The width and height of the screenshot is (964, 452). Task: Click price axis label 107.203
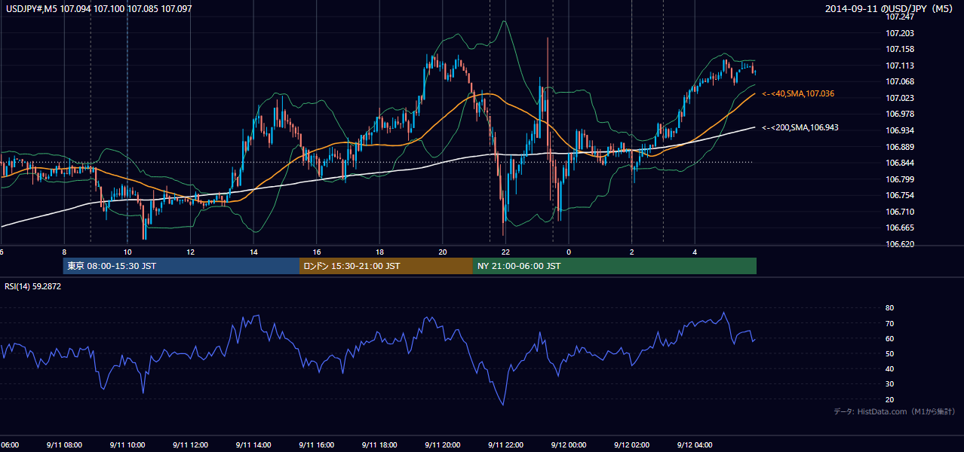tap(899, 33)
